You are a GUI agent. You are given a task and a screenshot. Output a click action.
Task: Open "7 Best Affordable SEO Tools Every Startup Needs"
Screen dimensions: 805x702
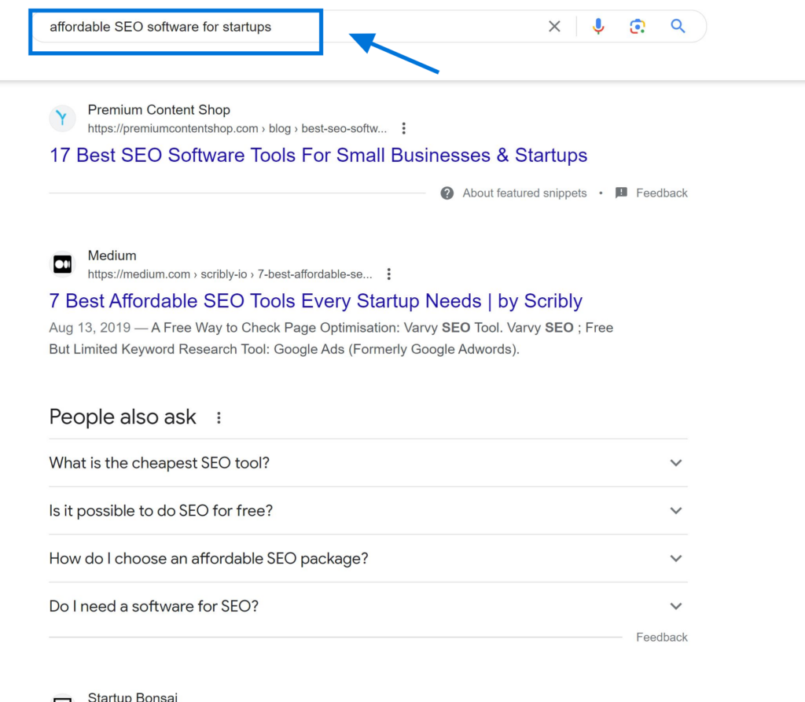point(315,301)
